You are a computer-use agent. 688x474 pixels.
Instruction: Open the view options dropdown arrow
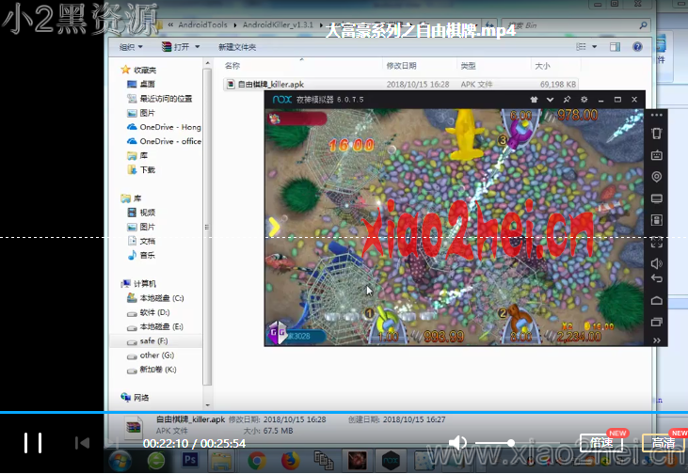[595, 47]
